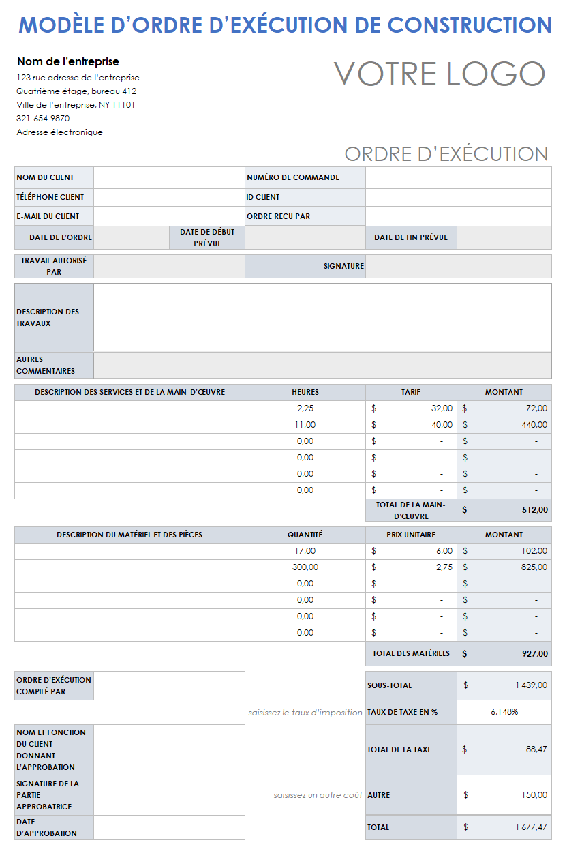Image resolution: width=567 pixels, height=847 pixels.
Task: Select the TRAVAIL AUTORISÉ PAR field
Action: pyautogui.click(x=169, y=266)
